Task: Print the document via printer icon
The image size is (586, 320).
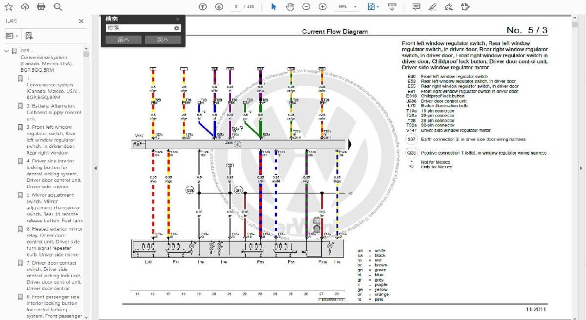Action: [42, 7]
